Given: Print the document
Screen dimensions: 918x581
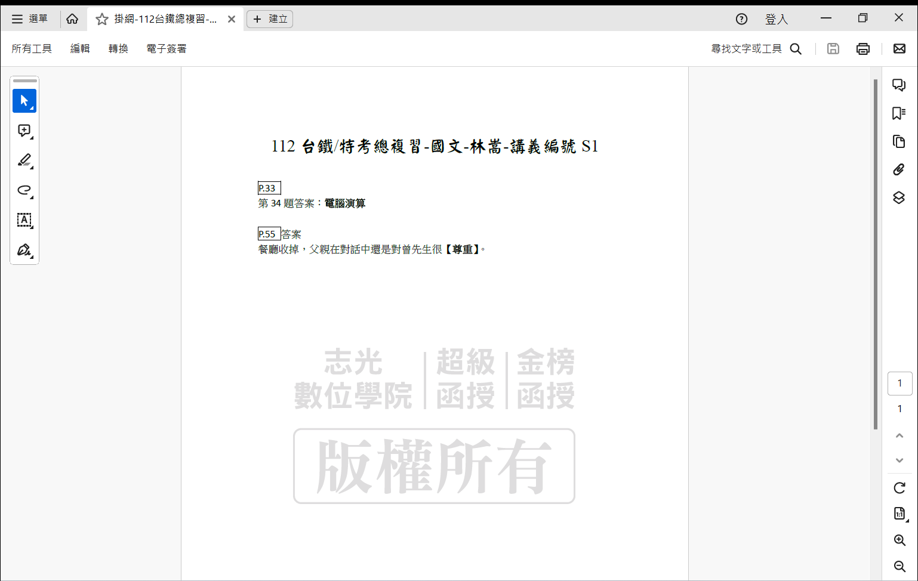Looking at the screenshot, I should pos(863,49).
